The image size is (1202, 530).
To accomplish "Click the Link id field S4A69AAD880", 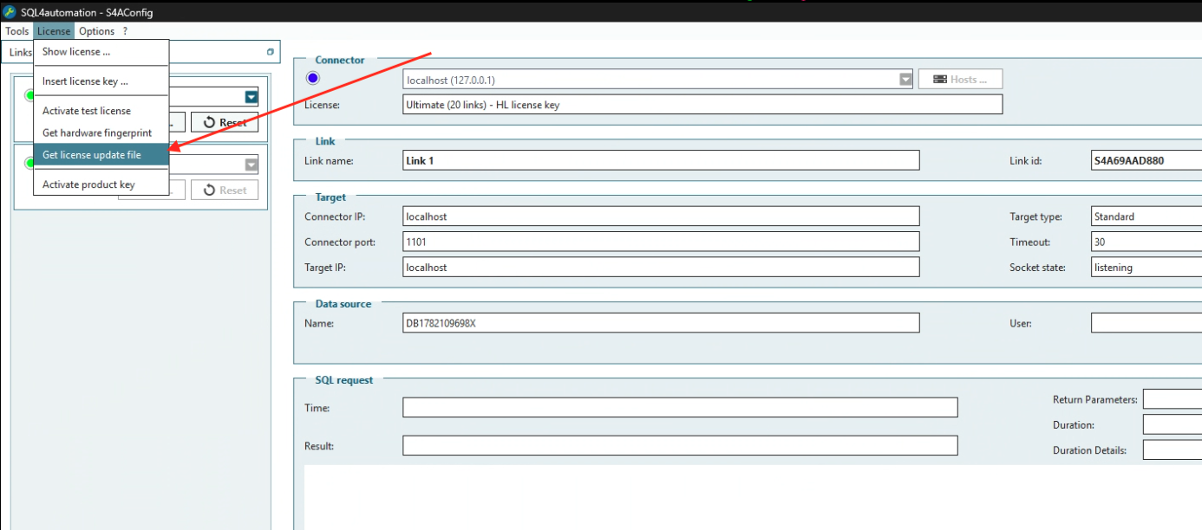I will [1146, 160].
